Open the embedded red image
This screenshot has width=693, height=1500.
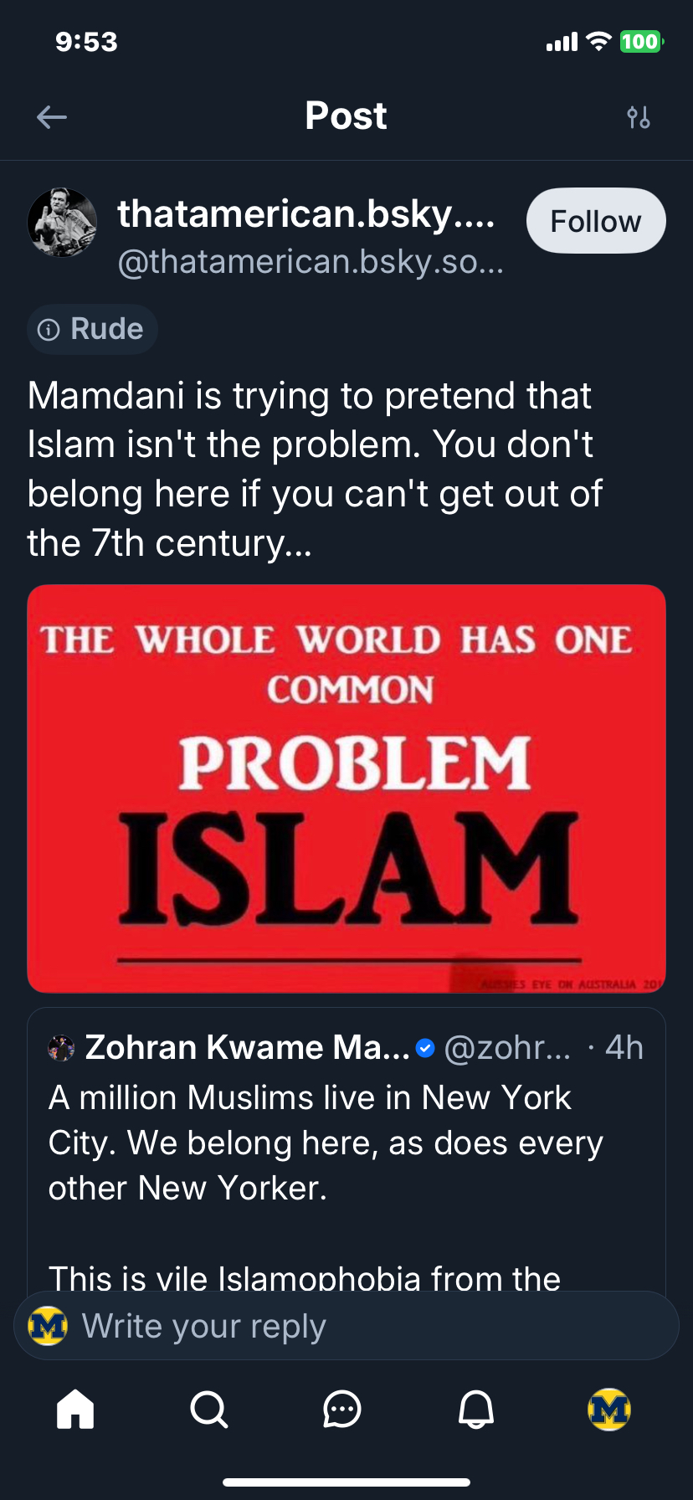(x=346, y=788)
